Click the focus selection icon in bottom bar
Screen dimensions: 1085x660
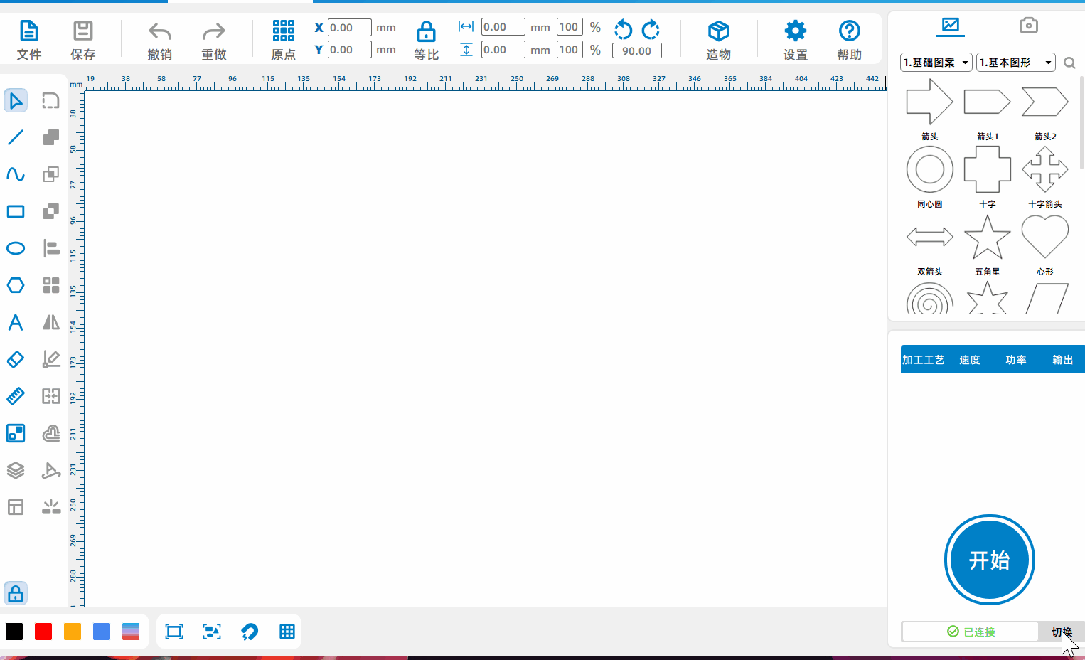pos(212,632)
